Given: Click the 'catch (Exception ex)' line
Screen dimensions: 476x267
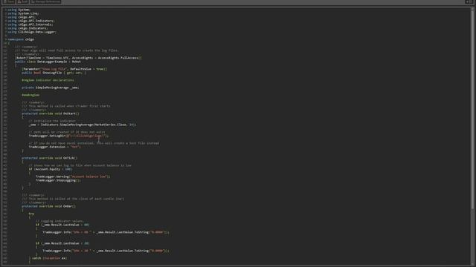Looking at the screenshot, I should coord(48,258).
